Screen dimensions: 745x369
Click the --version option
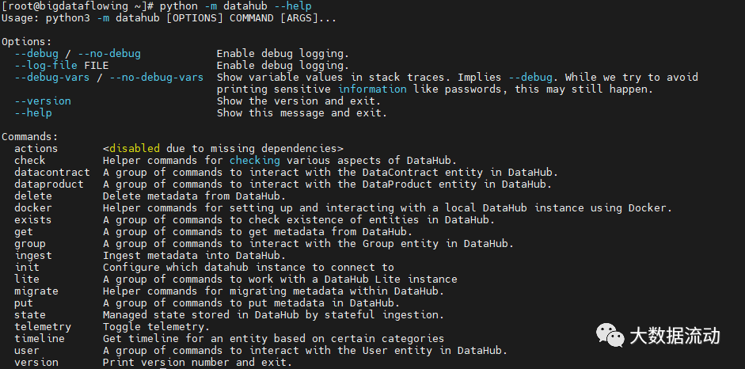click(x=42, y=101)
